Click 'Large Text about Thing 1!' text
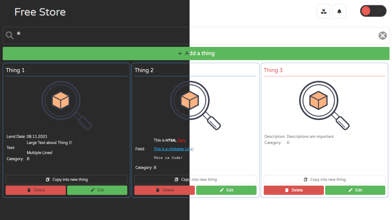The height and width of the screenshot is (220, 392). click(x=50, y=143)
